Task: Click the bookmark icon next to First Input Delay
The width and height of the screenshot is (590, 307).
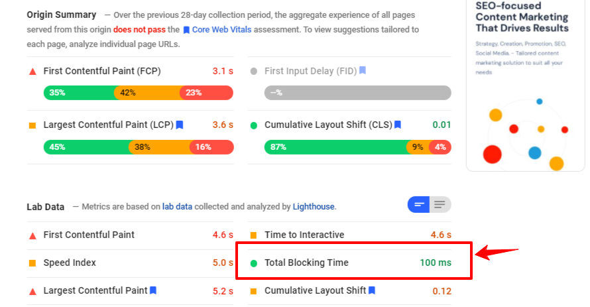Action: click(x=363, y=70)
